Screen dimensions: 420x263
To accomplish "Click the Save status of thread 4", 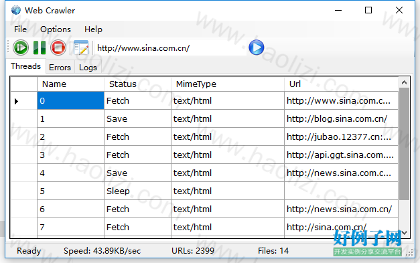I will 137,173.
